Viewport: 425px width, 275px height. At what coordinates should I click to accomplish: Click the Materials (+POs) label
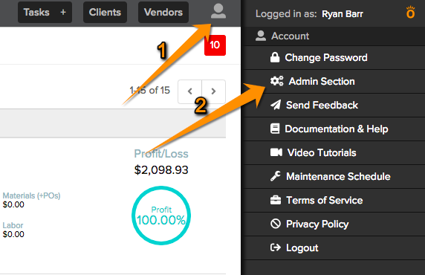[x=31, y=195]
